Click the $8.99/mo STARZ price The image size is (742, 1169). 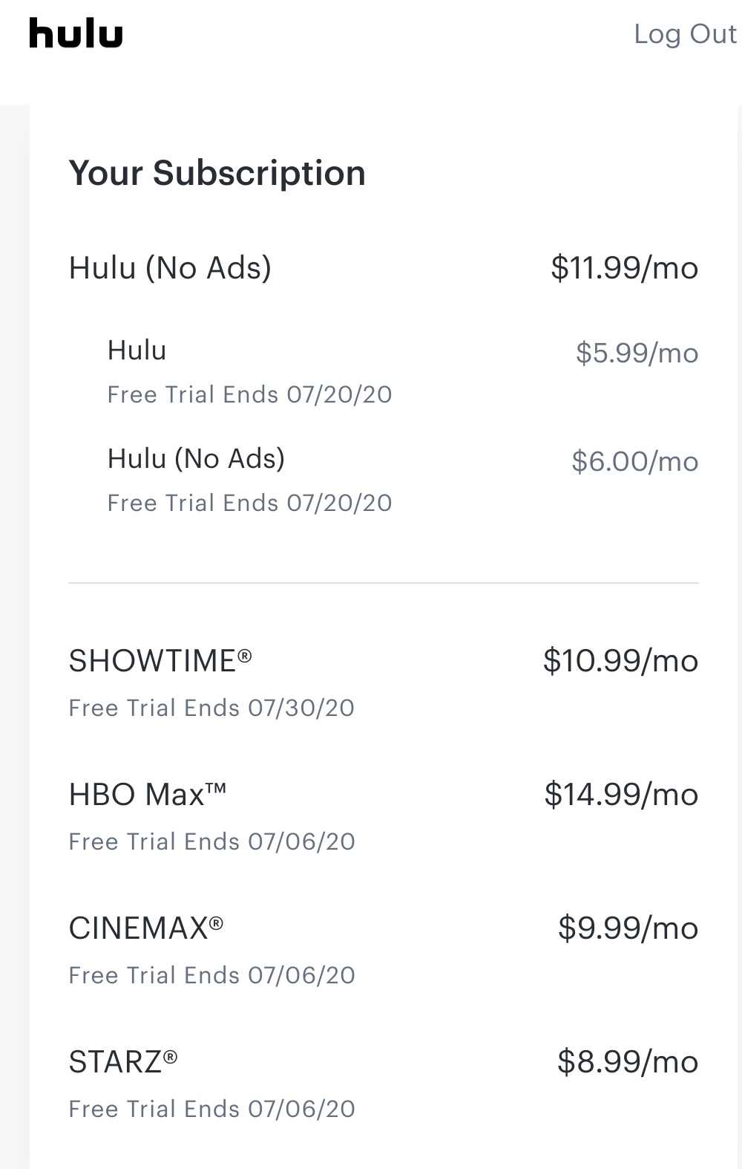pos(628,1061)
